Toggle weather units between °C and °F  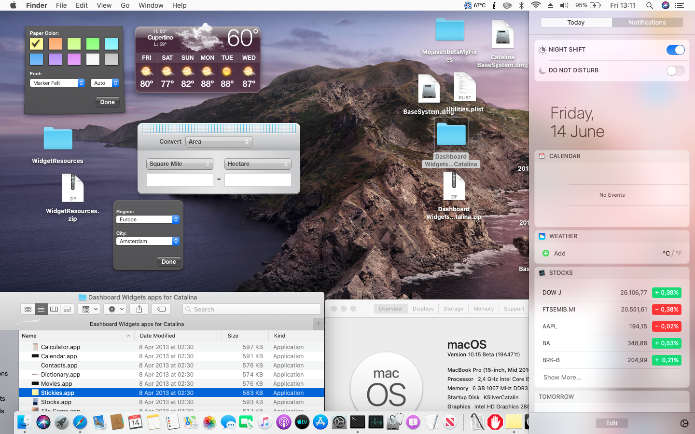(x=672, y=253)
